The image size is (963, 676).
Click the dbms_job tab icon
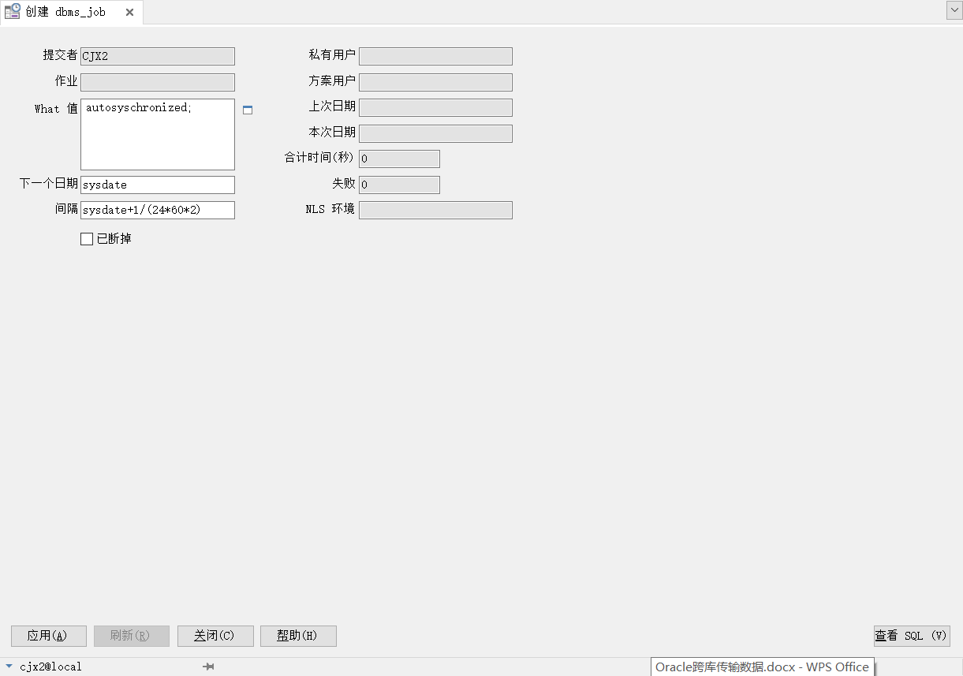pyautogui.click(x=13, y=12)
